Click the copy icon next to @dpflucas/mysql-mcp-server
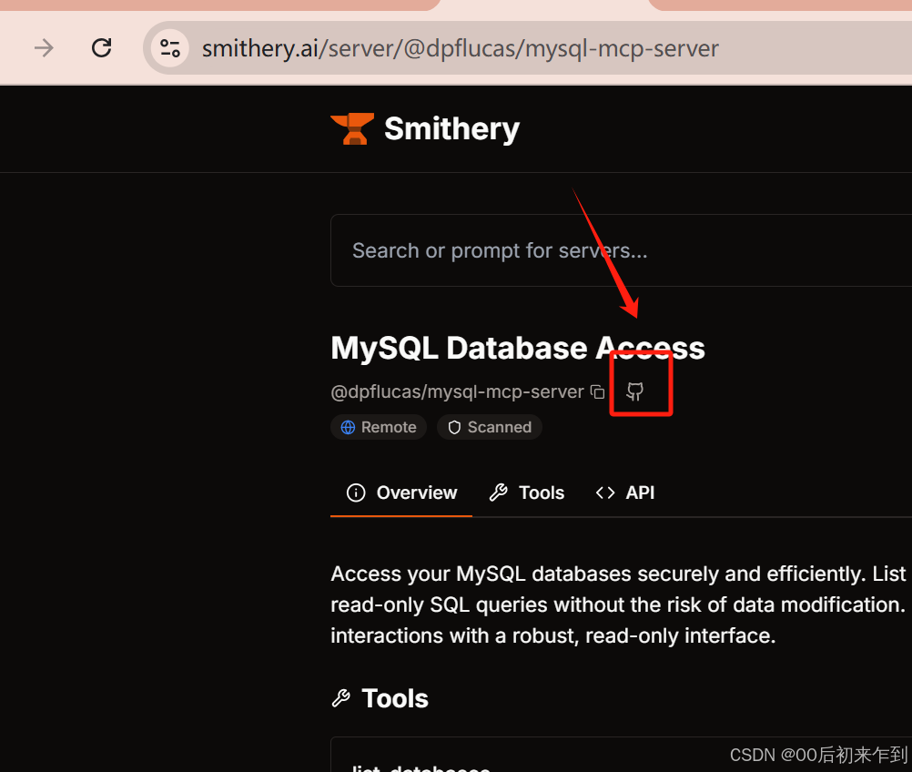 [598, 391]
